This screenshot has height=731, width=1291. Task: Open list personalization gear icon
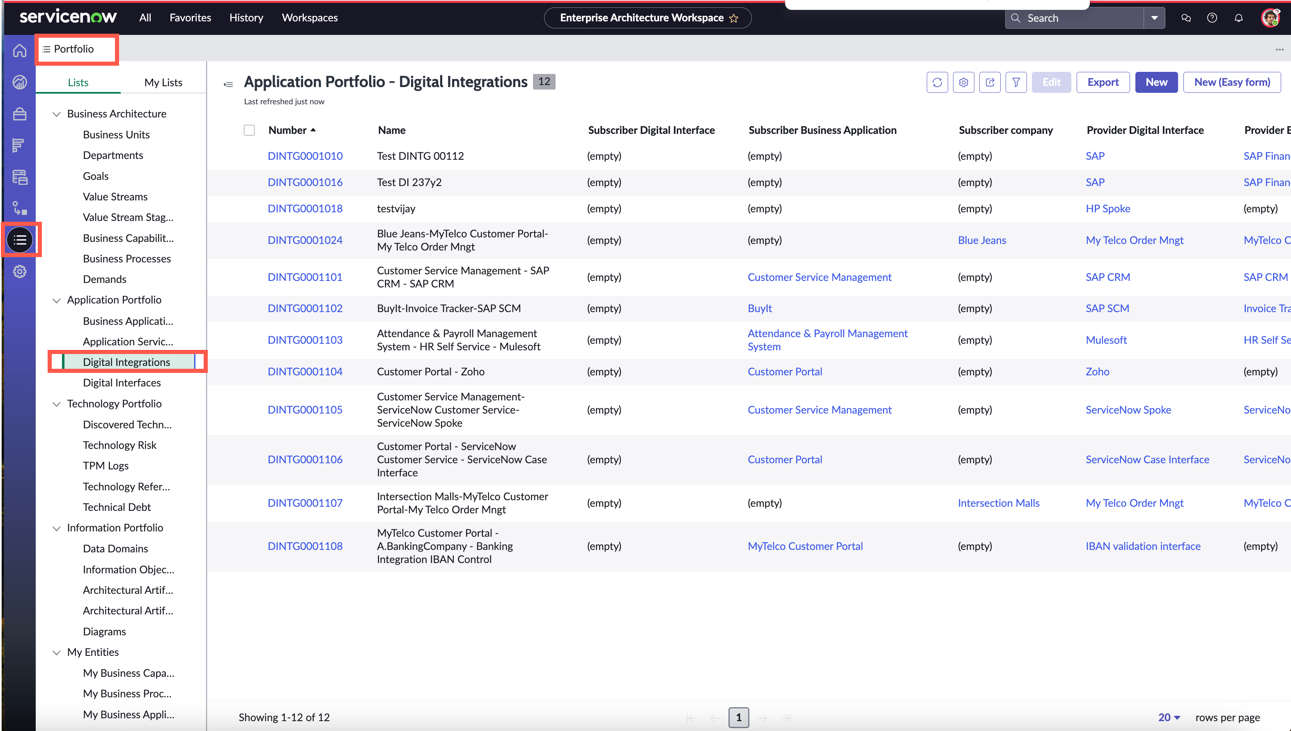click(963, 82)
